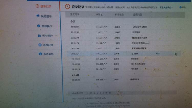Image resolution: width=192 pixels, height=108 pixels.
Task: Click the info icon beside 系统消息
Action: pyautogui.click(x=40, y=54)
